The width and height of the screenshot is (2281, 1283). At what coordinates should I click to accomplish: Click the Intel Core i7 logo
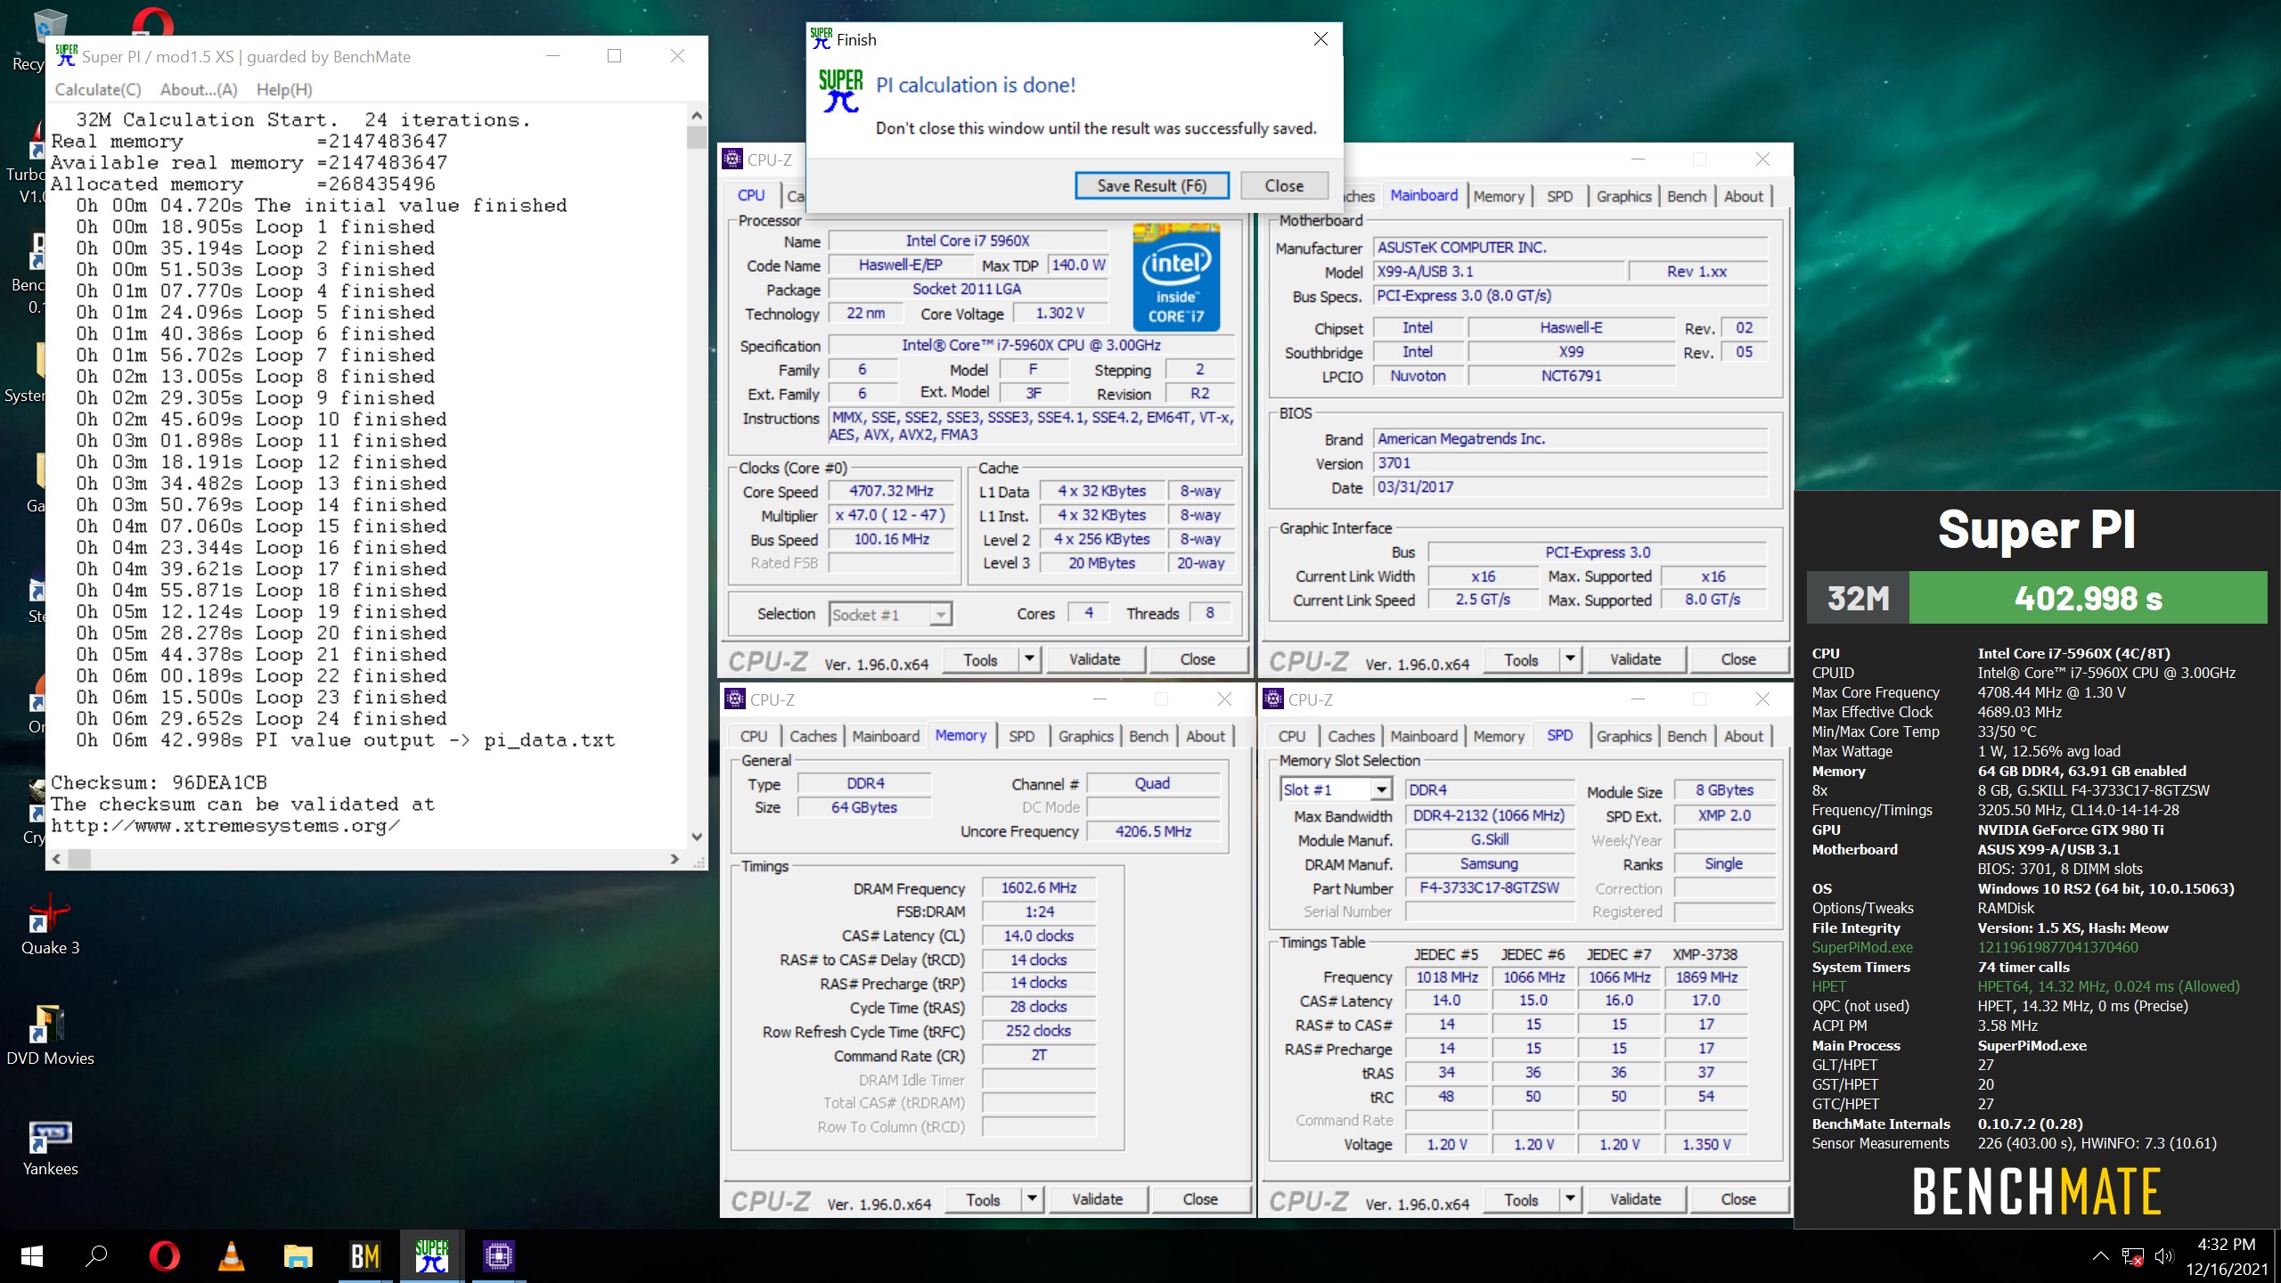pyautogui.click(x=1176, y=278)
